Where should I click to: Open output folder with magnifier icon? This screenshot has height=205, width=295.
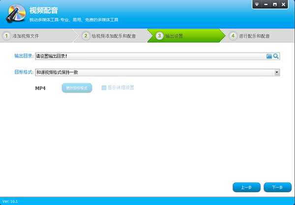click(276, 56)
